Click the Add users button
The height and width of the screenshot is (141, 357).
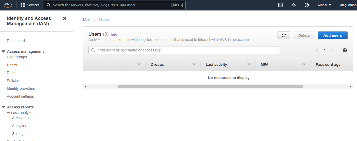[333, 35]
